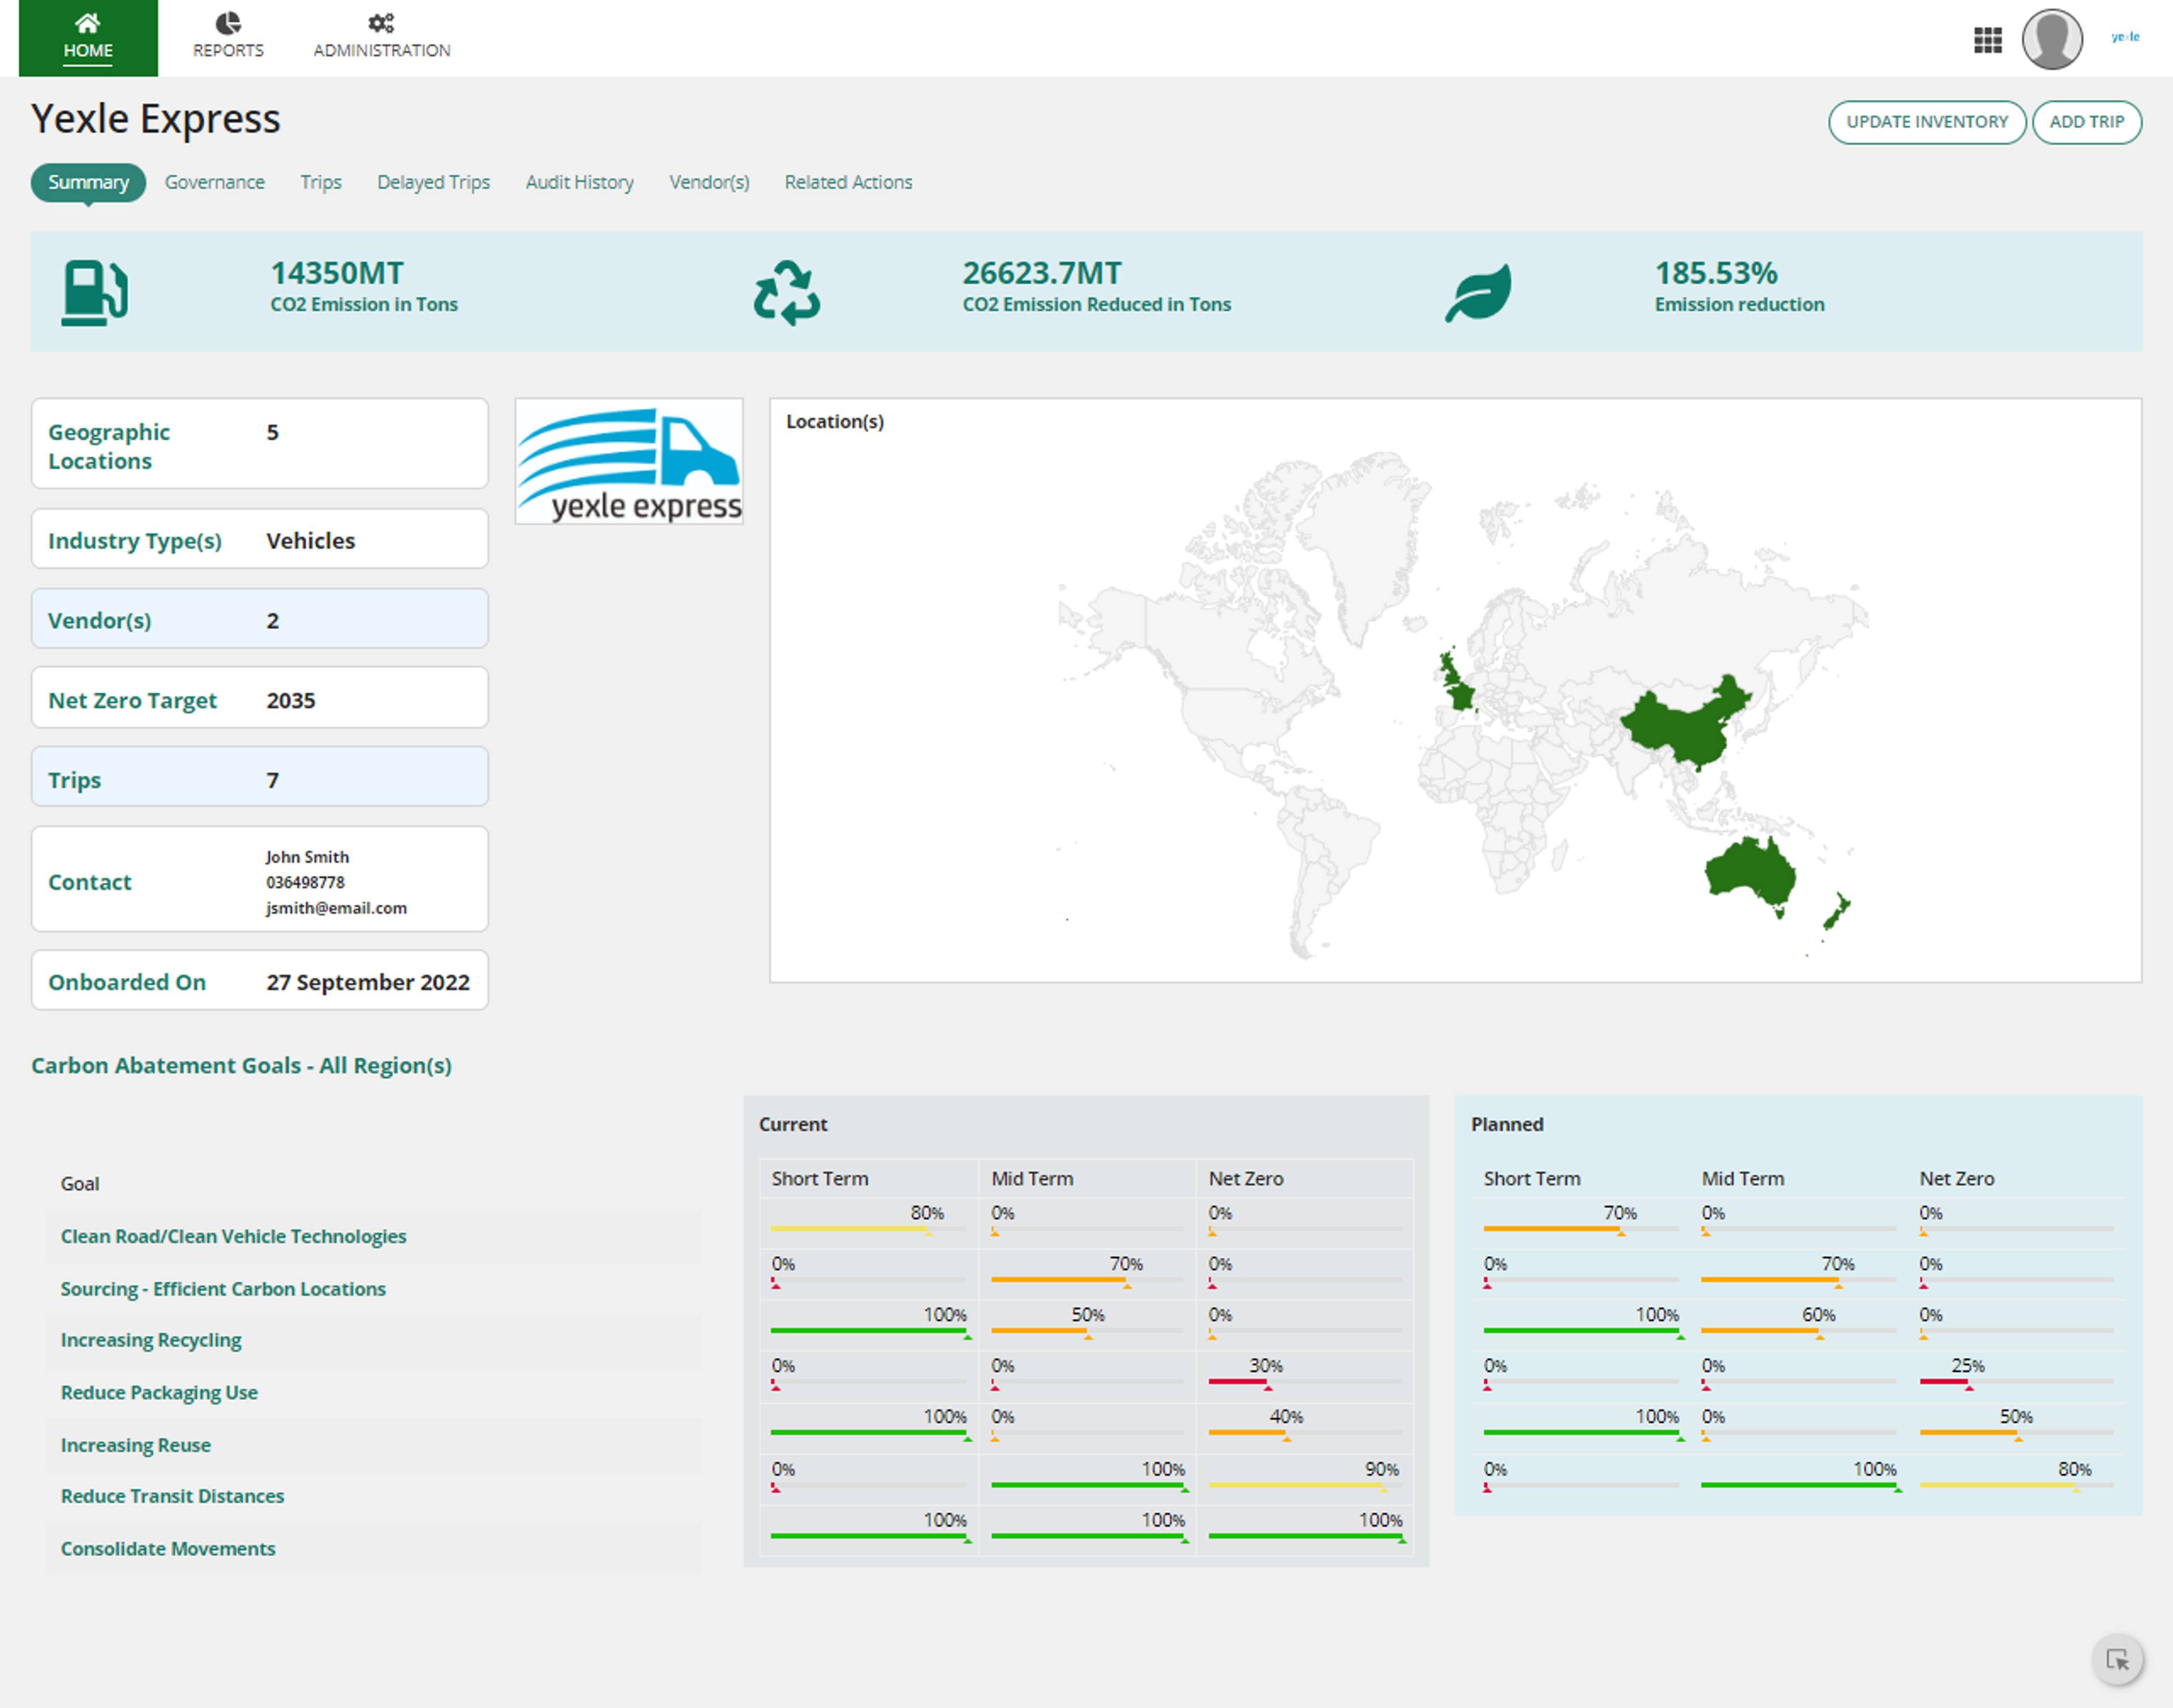This screenshot has height=1708, width=2173.
Task: Click the Planned Net Zero 80% progress bar
Action: (x=2016, y=1486)
